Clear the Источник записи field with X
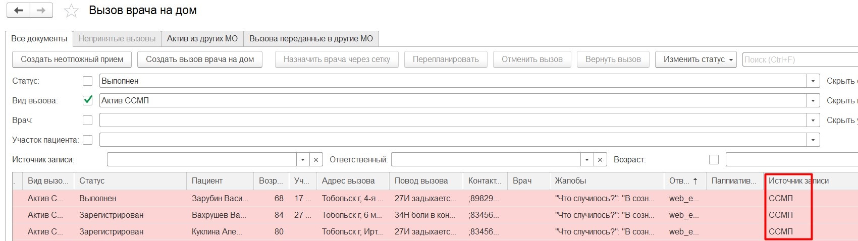This screenshot has width=858, height=241. coord(315,160)
